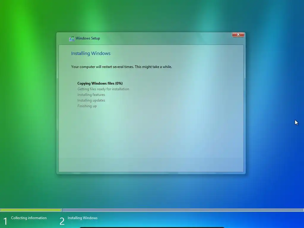
Task: Select the Finishing up step
Action: click(87, 106)
